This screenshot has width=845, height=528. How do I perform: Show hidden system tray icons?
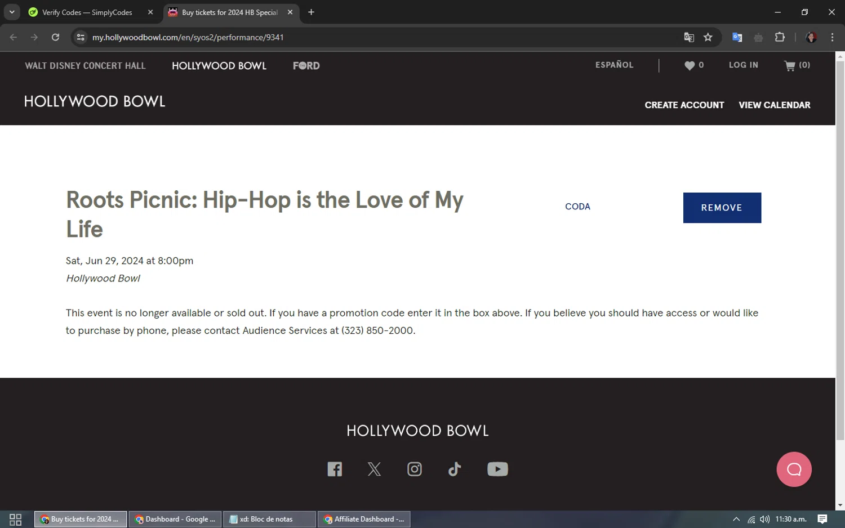(736, 519)
